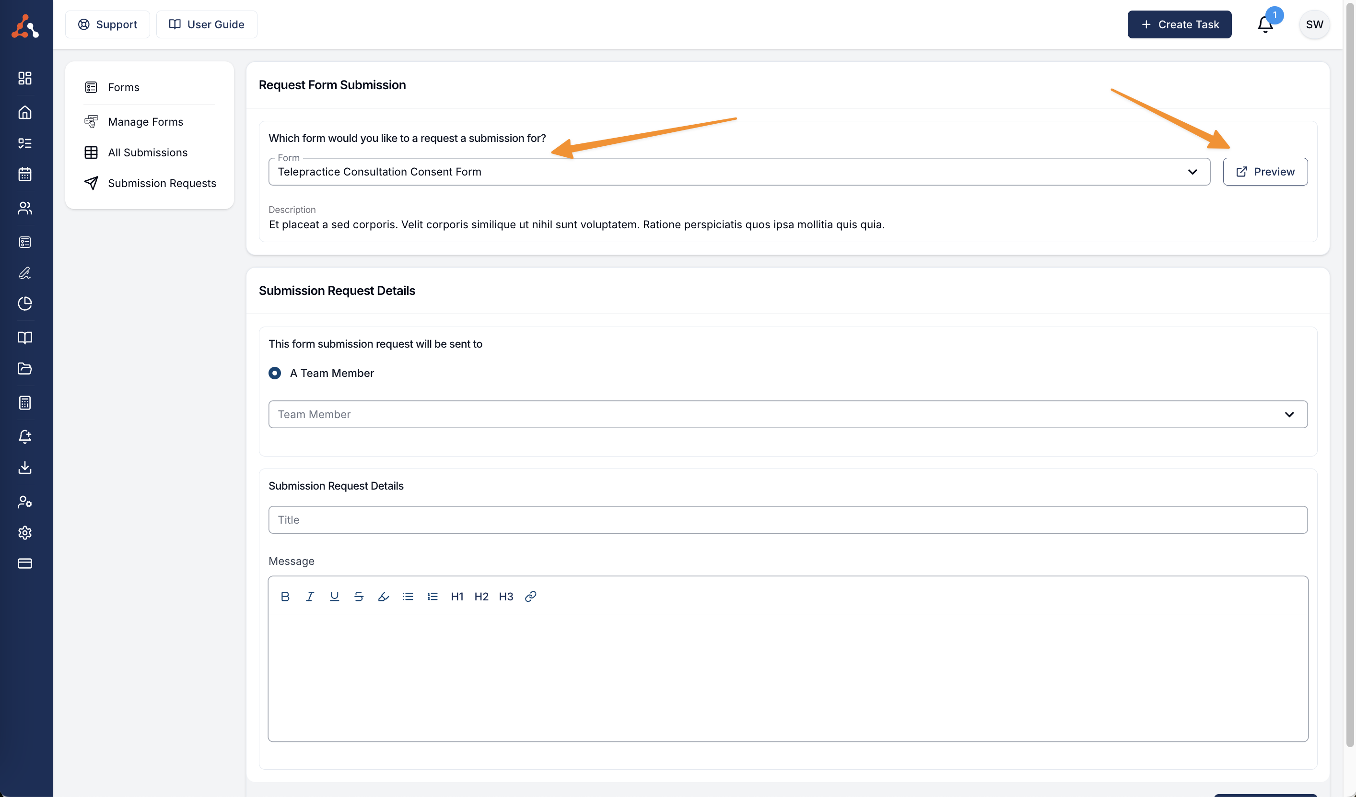Open the Team Member dropdown

pos(788,414)
